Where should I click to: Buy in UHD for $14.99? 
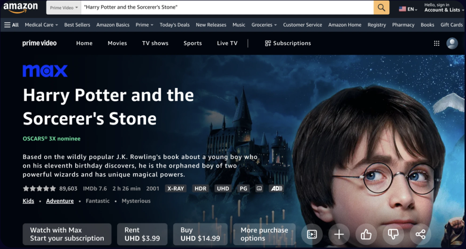point(200,234)
